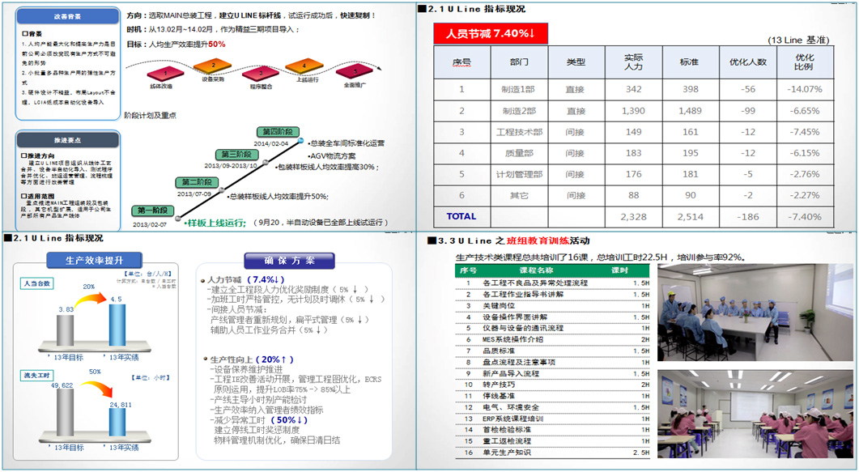Click the 制造1部 department cell
The image size is (859, 472).
519,89
